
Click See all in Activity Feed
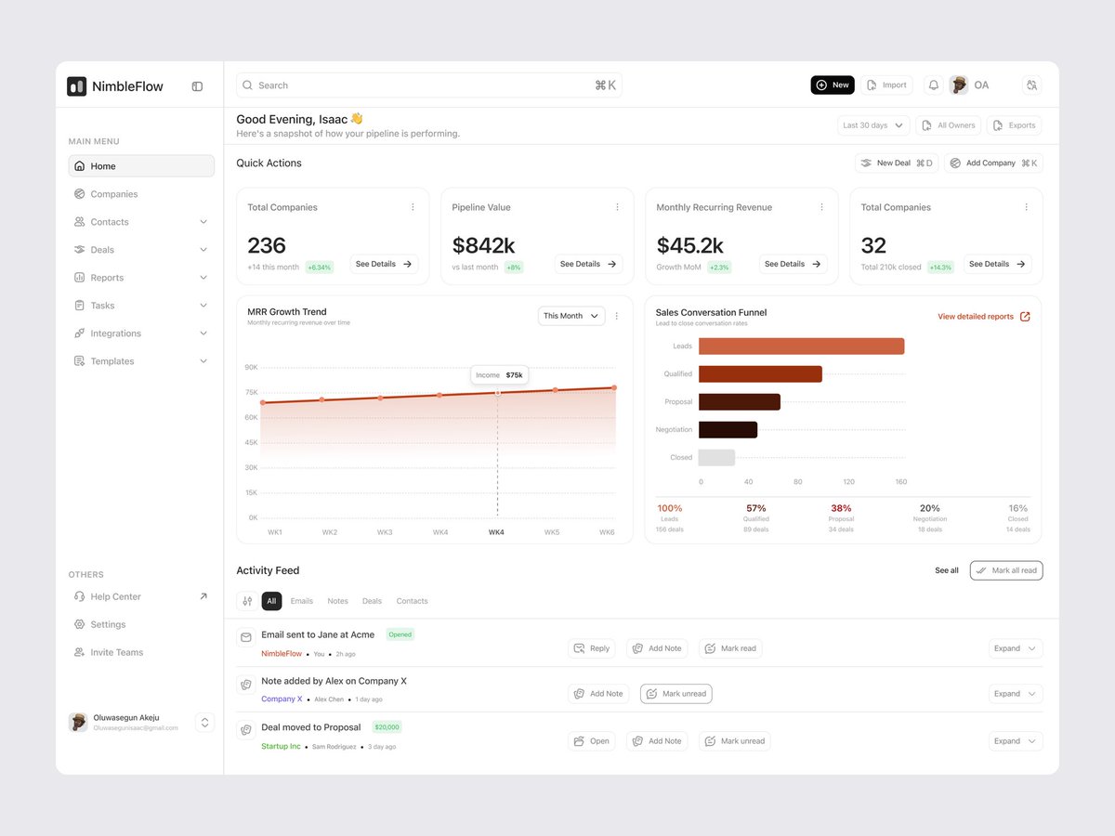click(947, 570)
